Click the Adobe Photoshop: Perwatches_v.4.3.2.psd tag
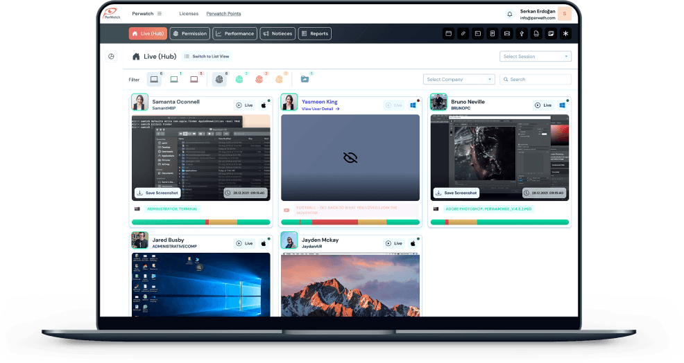Image resolution: width=684 pixels, height=363 pixels. [488, 209]
